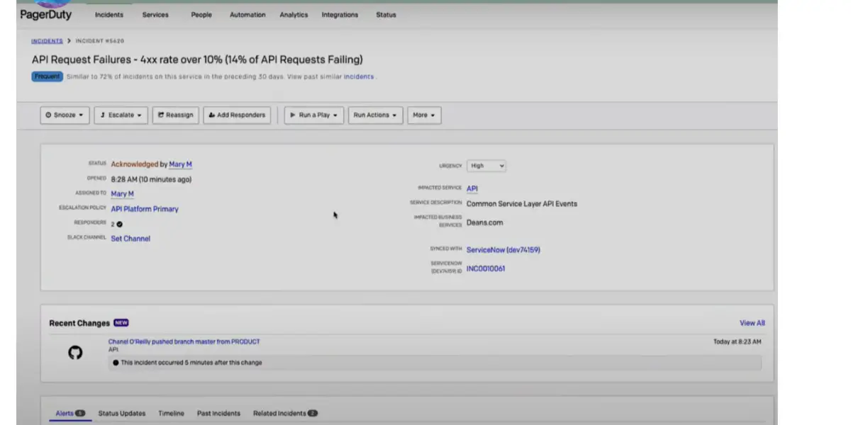
Task: Open the Run a Play dropdown
Action: click(x=314, y=115)
